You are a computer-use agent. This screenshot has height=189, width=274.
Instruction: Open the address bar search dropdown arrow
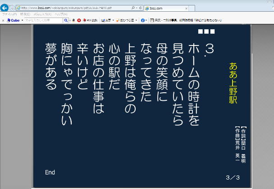tap(137, 8)
